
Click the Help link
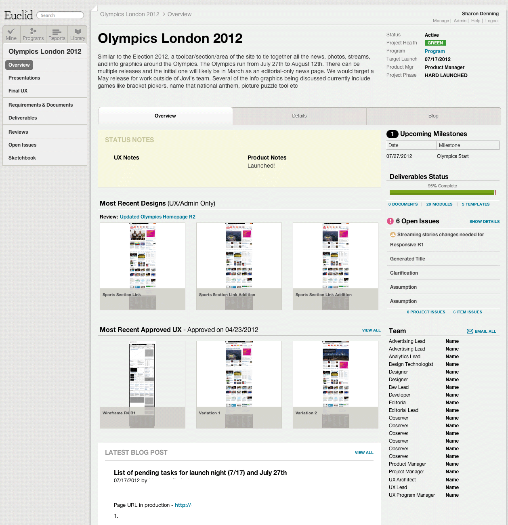click(x=476, y=21)
